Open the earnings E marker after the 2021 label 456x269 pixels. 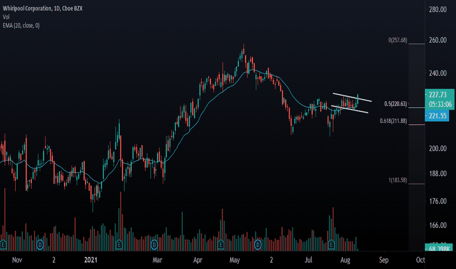pos(119,245)
